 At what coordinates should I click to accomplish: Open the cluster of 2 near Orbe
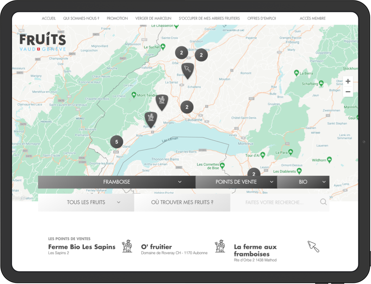tap(181, 53)
